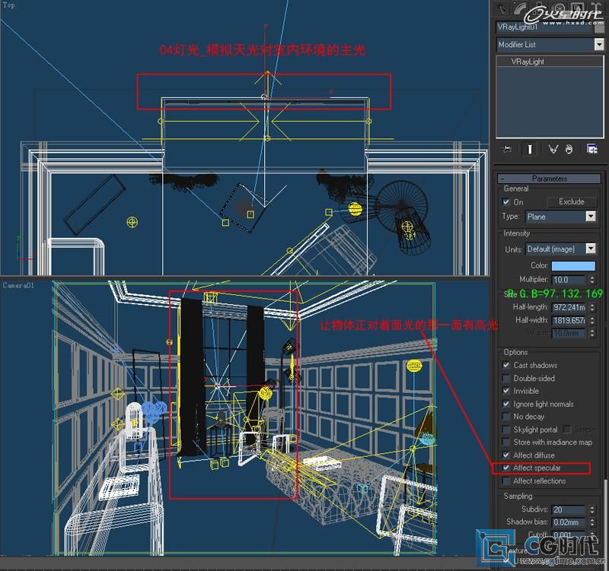Enable Skylight portal checkbox

coord(506,430)
